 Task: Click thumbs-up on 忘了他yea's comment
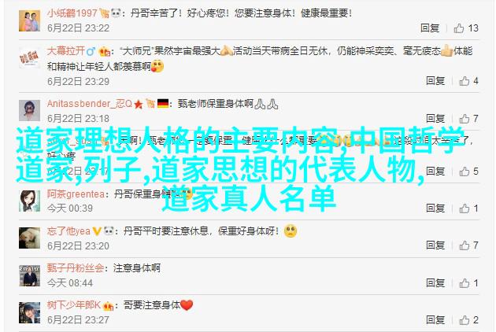465,245
